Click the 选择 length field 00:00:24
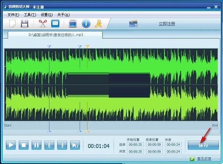 coord(173,144)
